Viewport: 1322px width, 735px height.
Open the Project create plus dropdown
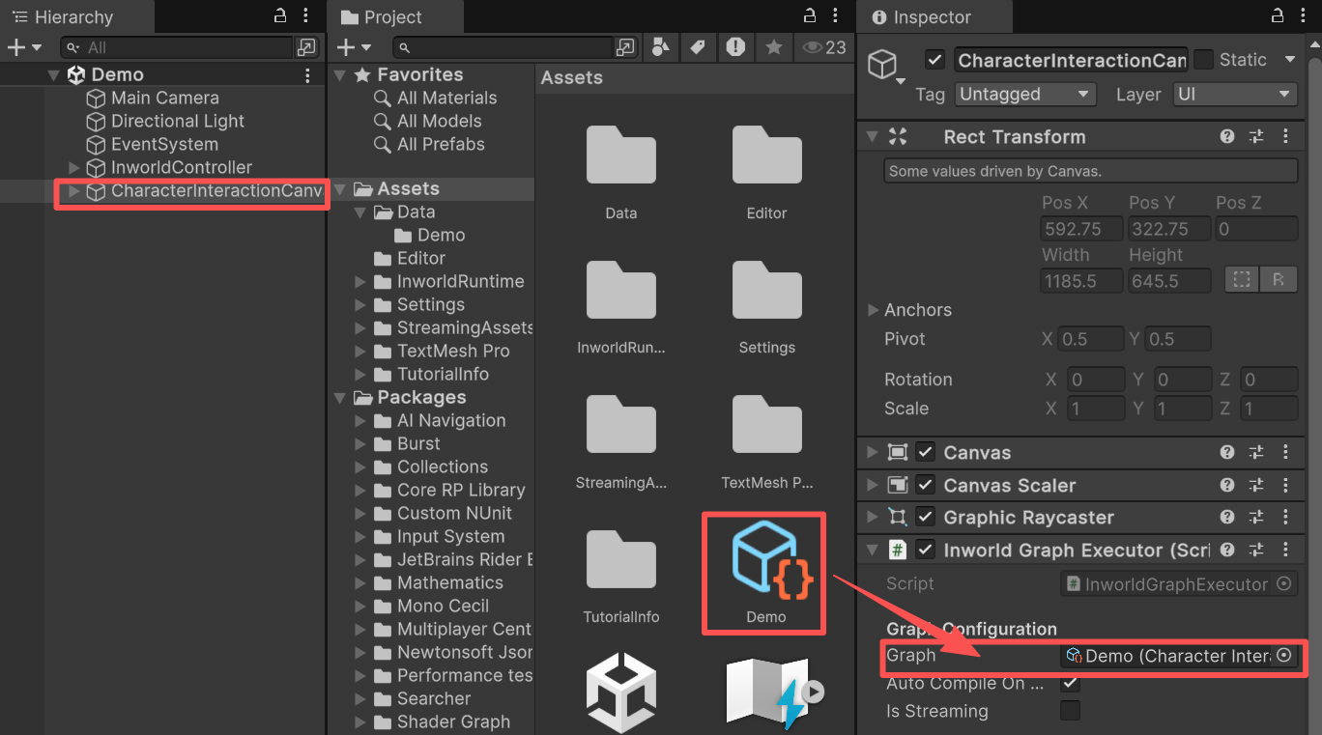pos(354,47)
